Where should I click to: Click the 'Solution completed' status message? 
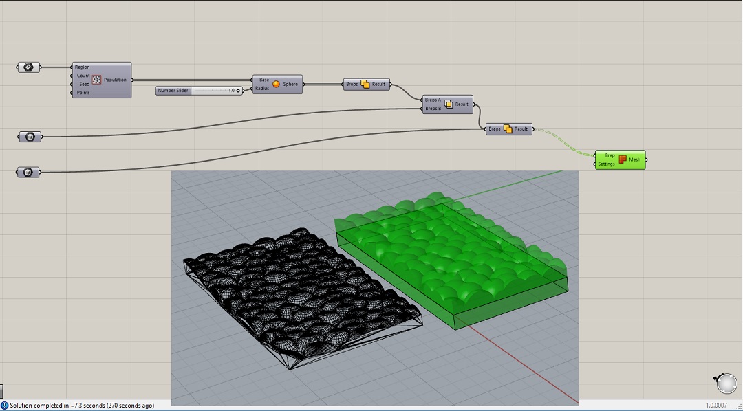point(82,406)
